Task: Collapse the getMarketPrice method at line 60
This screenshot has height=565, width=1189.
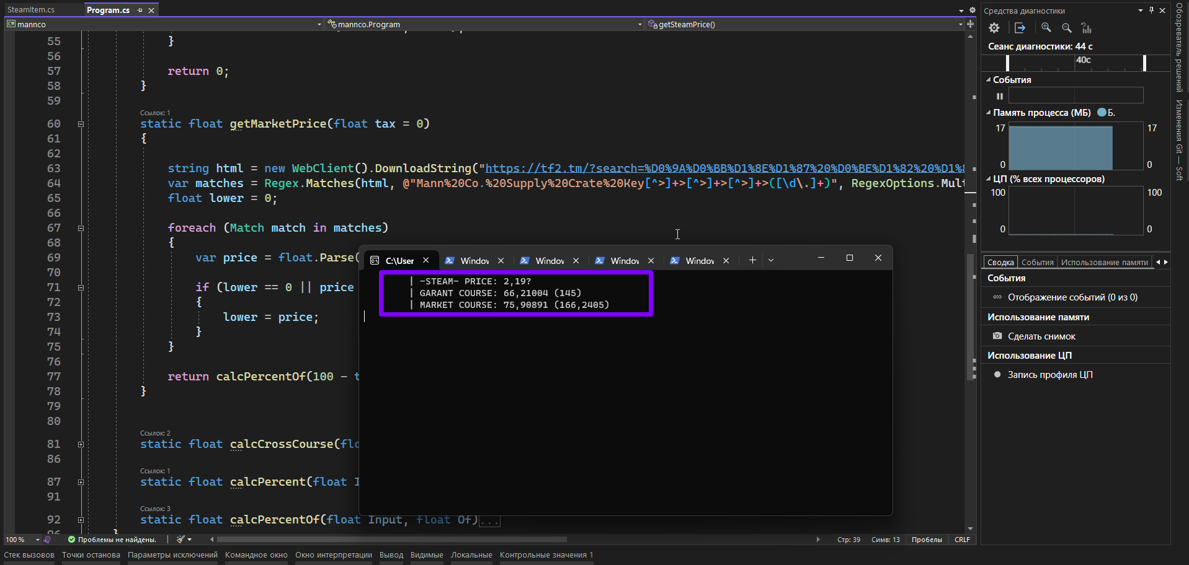Action: [x=81, y=124]
